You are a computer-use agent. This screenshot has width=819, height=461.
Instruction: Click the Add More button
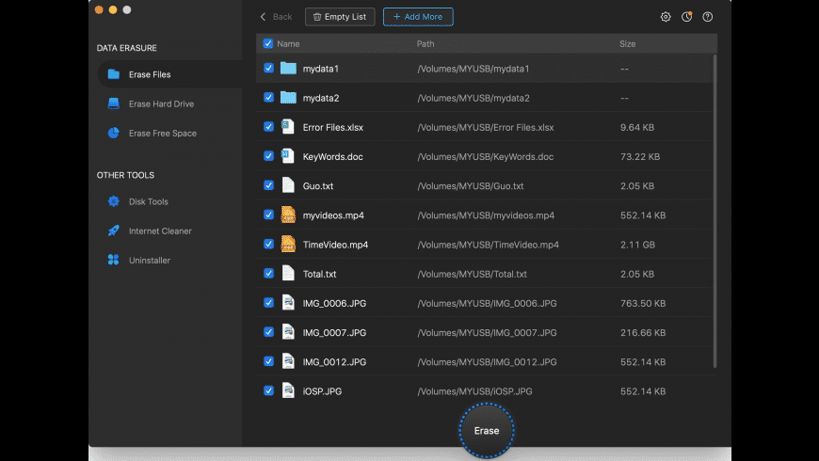coord(418,17)
